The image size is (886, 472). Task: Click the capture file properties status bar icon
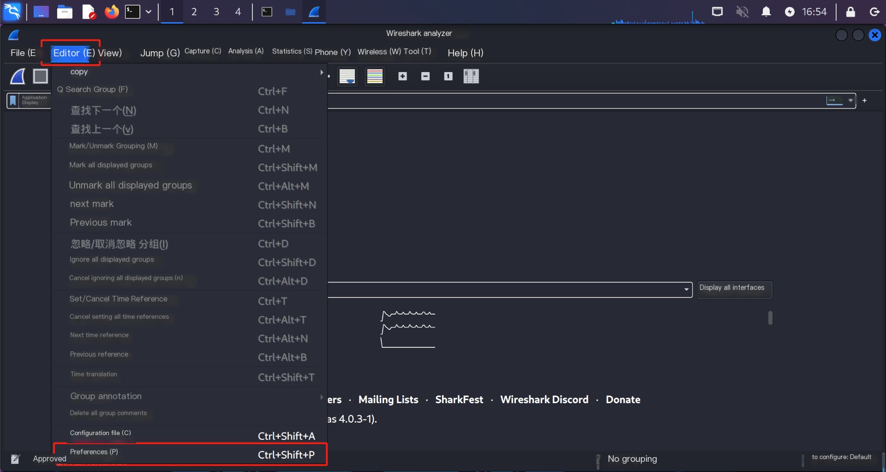tap(15, 459)
